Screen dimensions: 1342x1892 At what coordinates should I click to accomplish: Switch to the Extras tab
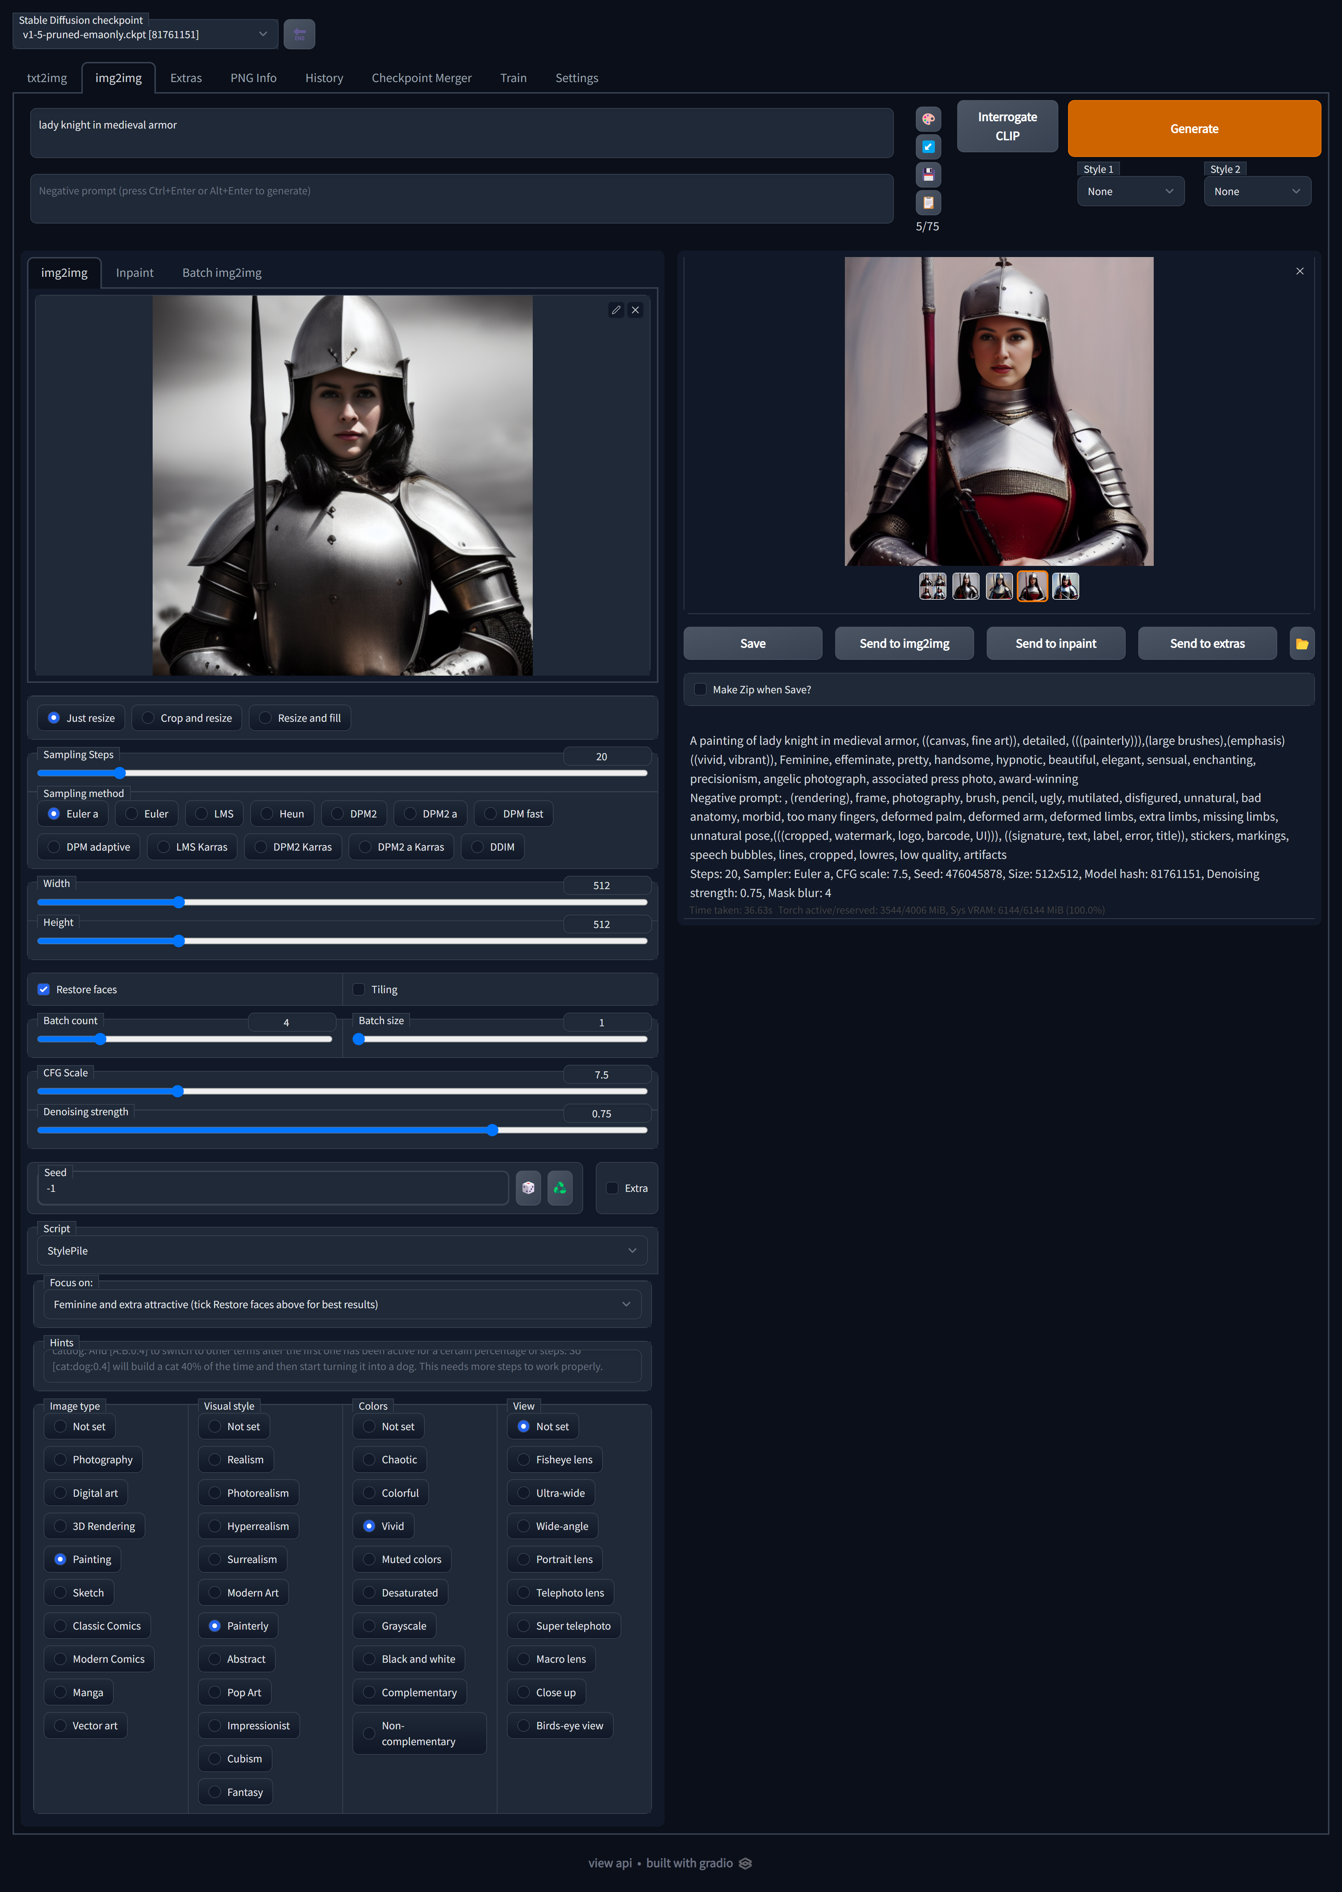click(186, 78)
